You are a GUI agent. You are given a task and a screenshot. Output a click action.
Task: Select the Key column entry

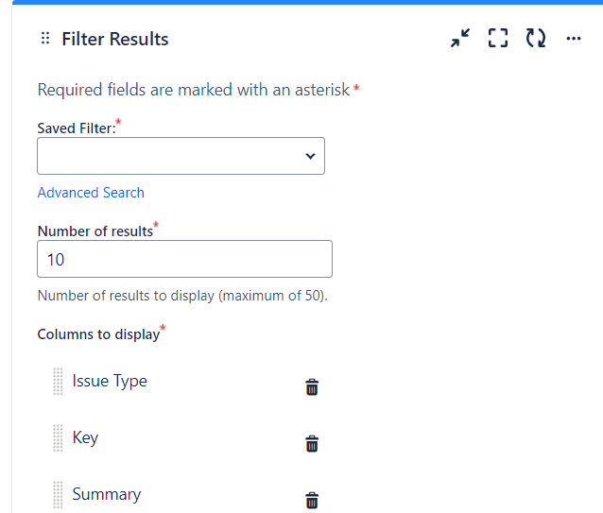(85, 438)
